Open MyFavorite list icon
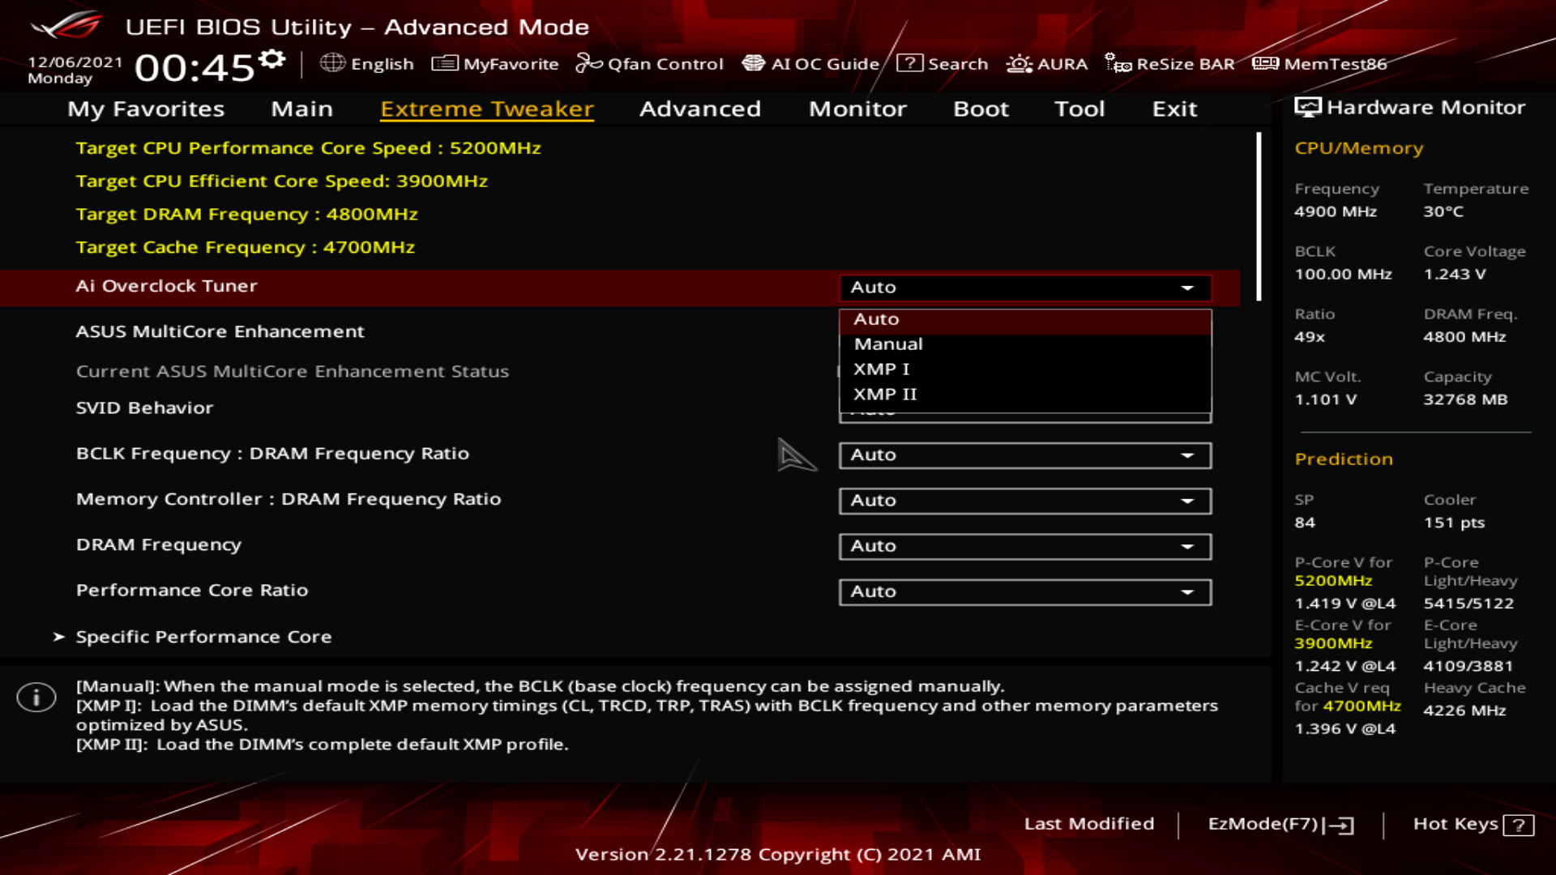The image size is (1556, 875). coord(444,63)
